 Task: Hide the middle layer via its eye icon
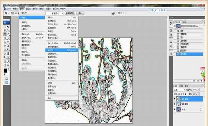pos(175,104)
